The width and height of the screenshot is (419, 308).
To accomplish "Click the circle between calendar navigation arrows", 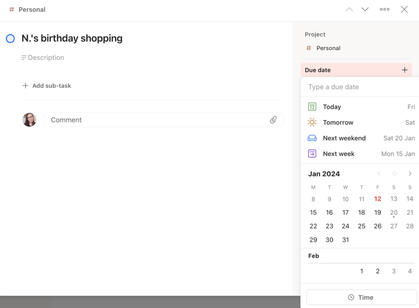I will [x=394, y=173].
